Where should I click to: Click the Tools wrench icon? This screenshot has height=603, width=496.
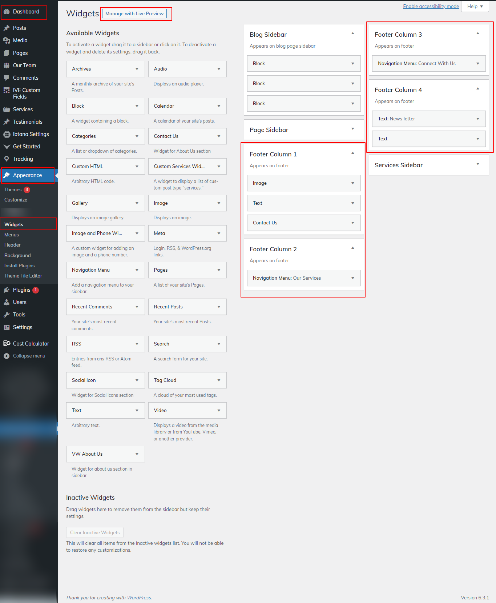[7, 315]
